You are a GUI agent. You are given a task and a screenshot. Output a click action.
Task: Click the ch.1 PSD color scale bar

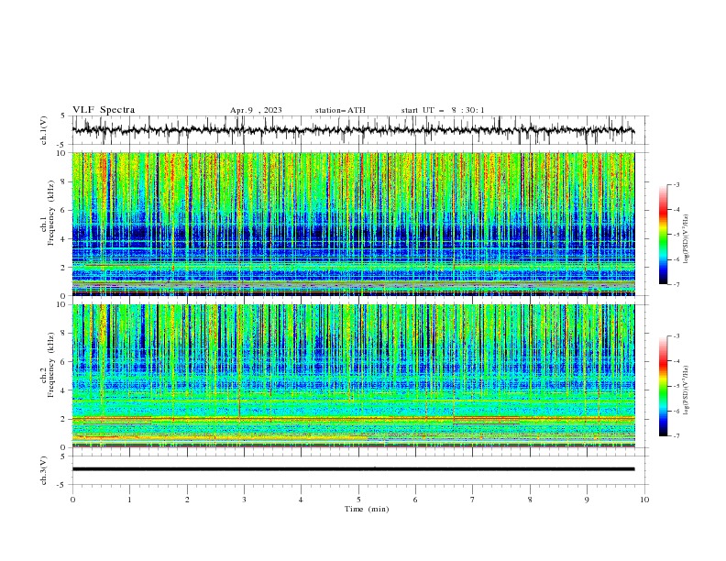tap(663, 235)
